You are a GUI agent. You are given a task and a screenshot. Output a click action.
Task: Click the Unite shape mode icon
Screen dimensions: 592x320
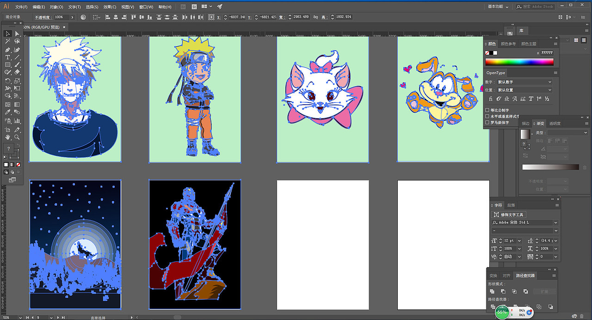pyautogui.click(x=492, y=291)
